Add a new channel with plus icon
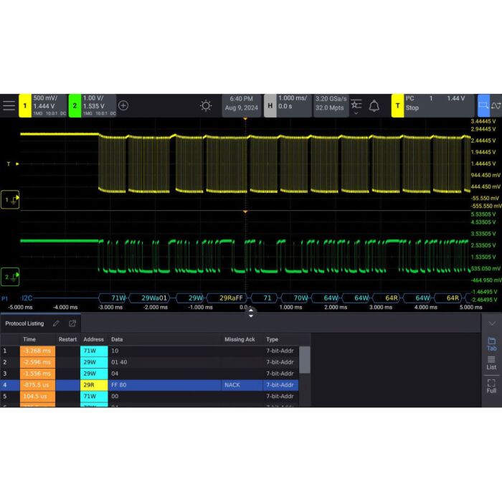 click(x=123, y=105)
